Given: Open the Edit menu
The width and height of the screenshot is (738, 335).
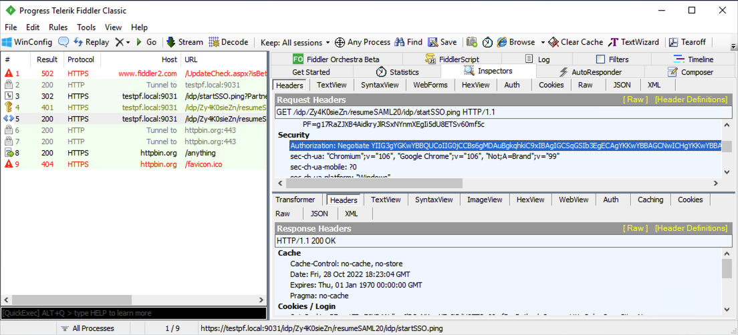Looking at the screenshot, I should (x=33, y=27).
